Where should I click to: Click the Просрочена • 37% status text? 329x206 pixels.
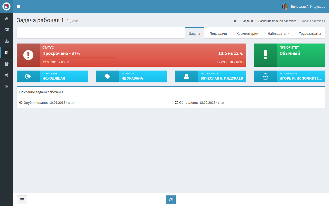(61, 54)
